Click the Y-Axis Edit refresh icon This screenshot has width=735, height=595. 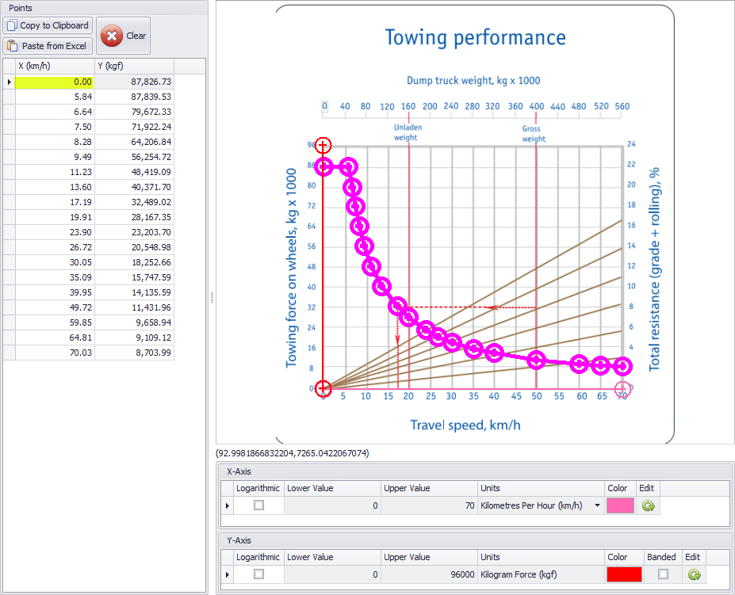coord(694,574)
